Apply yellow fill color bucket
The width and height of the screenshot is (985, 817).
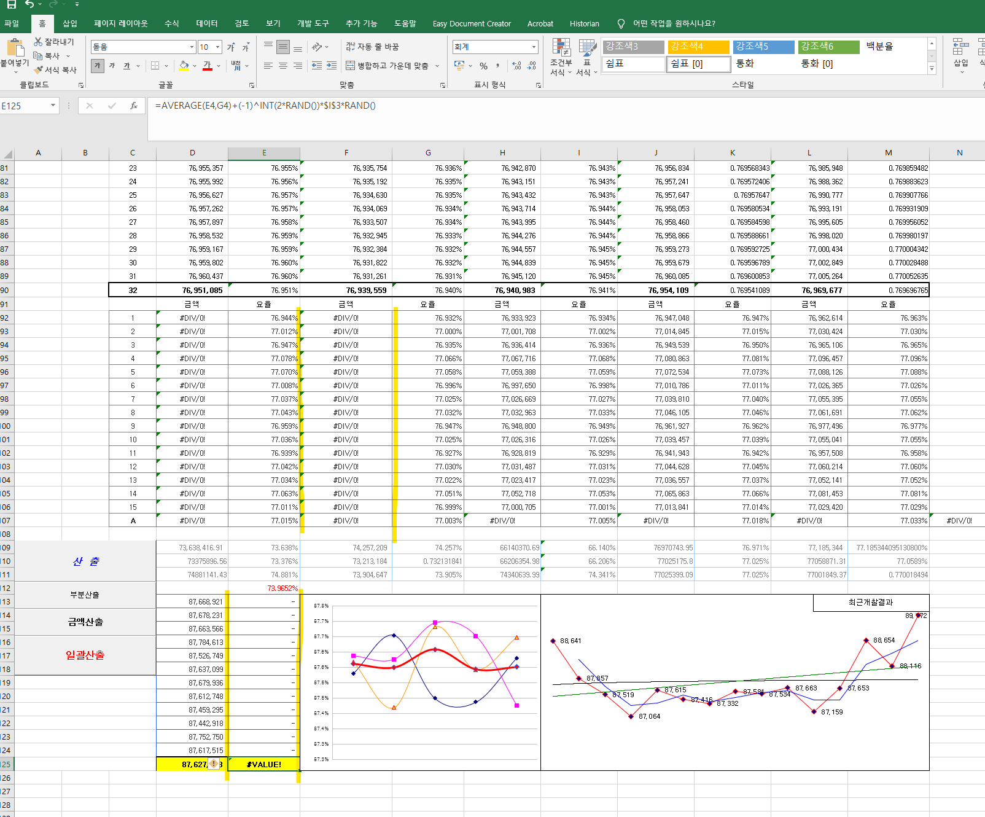(x=184, y=66)
